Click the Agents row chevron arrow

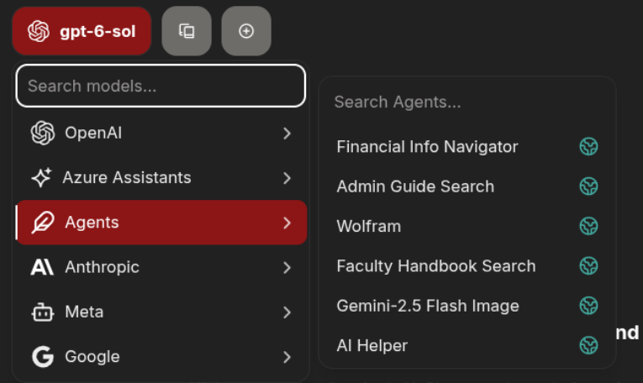[x=287, y=223]
